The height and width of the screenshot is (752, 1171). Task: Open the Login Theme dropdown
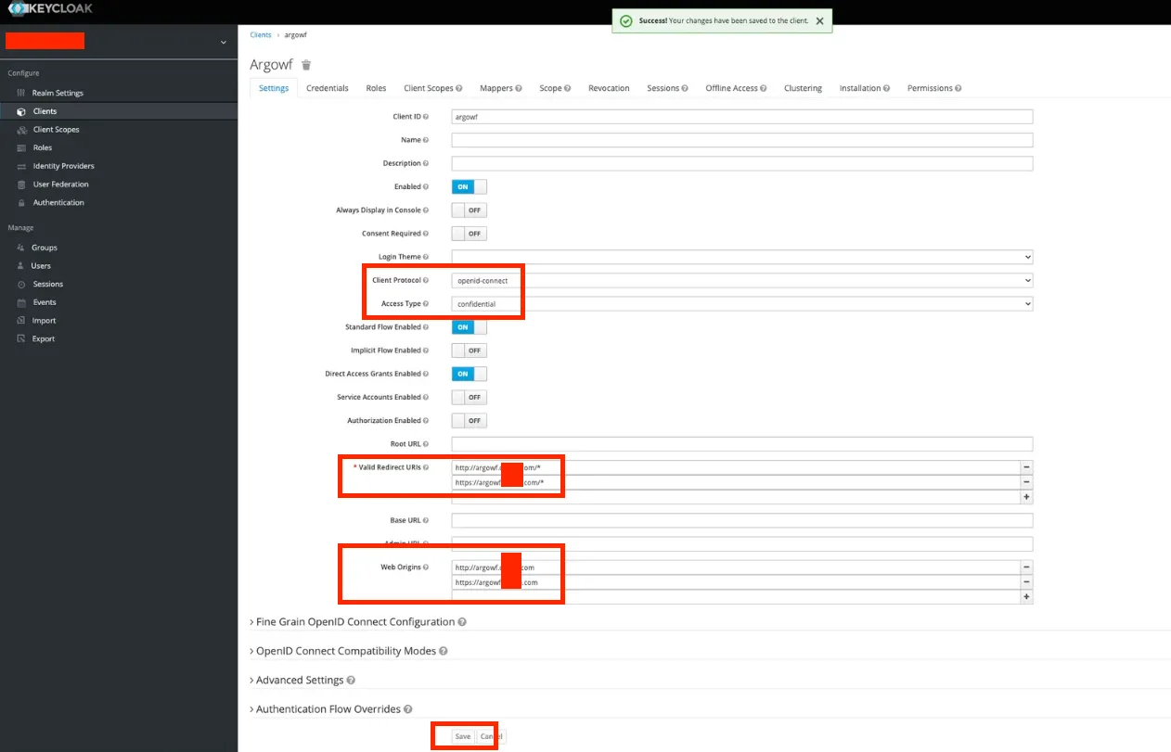click(x=742, y=257)
